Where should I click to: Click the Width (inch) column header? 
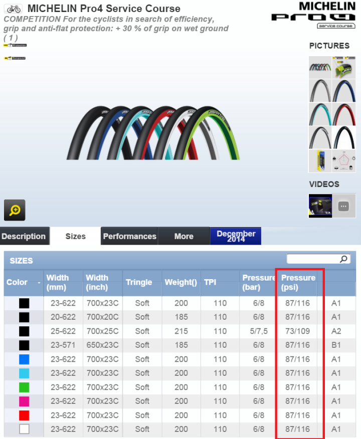coord(102,283)
